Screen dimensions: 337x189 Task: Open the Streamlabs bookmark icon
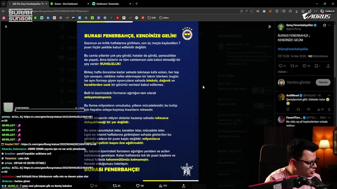tap(42, 18)
